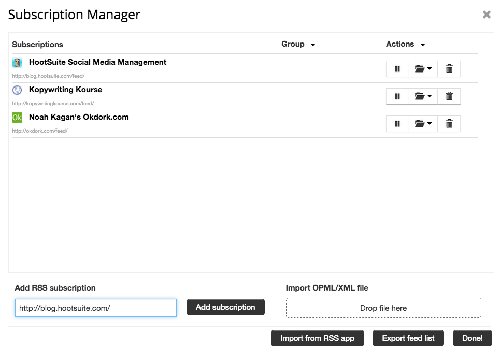The width and height of the screenshot is (501, 361).
Task: Pause the Noah Kagan's Okdork.com feed
Action: click(x=397, y=124)
